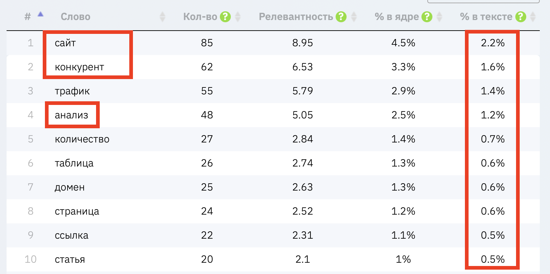The width and height of the screenshot is (550, 274).
Task: Click the Слово column header
Action: [x=75, y=17]
